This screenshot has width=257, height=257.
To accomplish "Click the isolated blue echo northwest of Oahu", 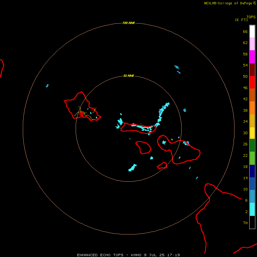I will pos(47,86).
